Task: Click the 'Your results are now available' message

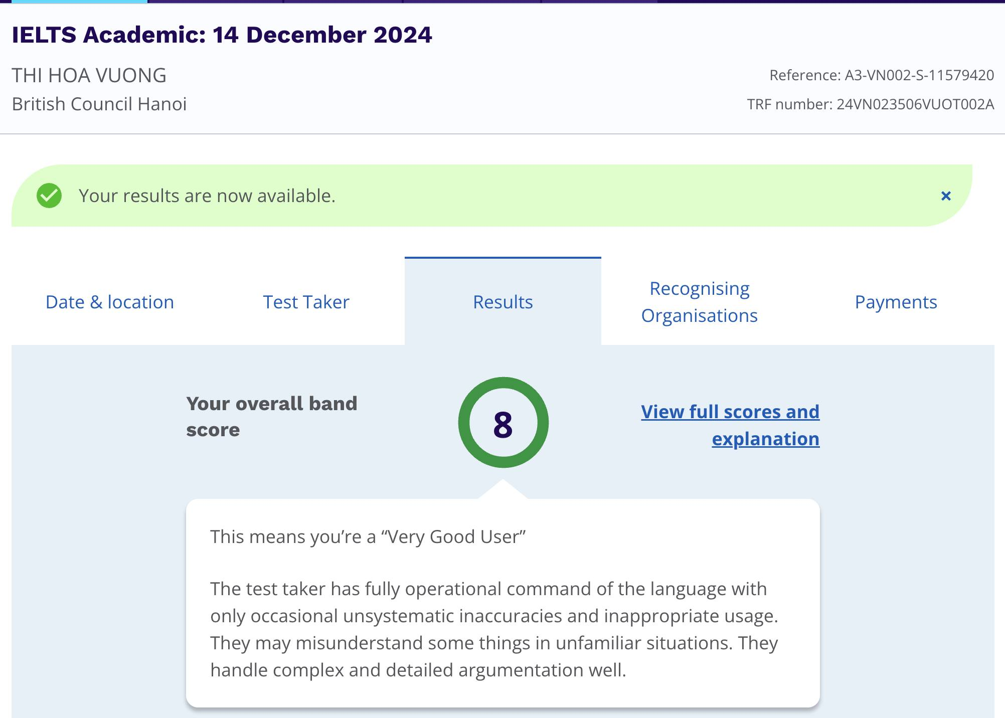Action: pos(207,196)
